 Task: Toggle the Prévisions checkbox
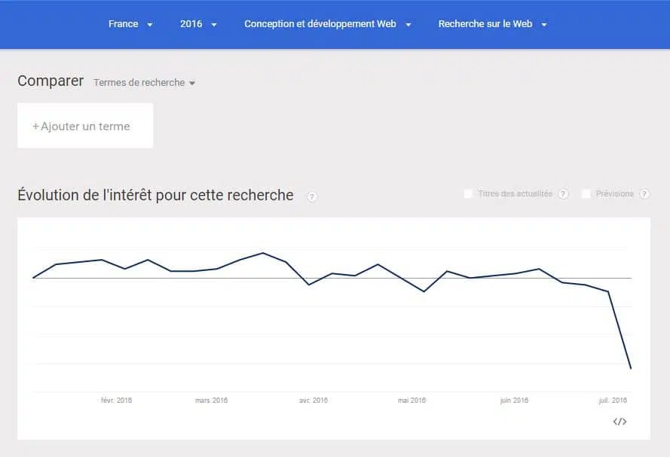coord(586,194)
